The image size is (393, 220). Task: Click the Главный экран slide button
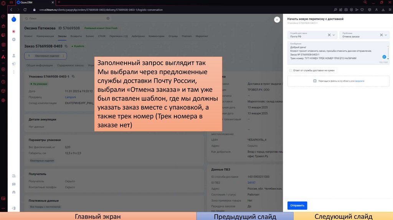(98, 216)
